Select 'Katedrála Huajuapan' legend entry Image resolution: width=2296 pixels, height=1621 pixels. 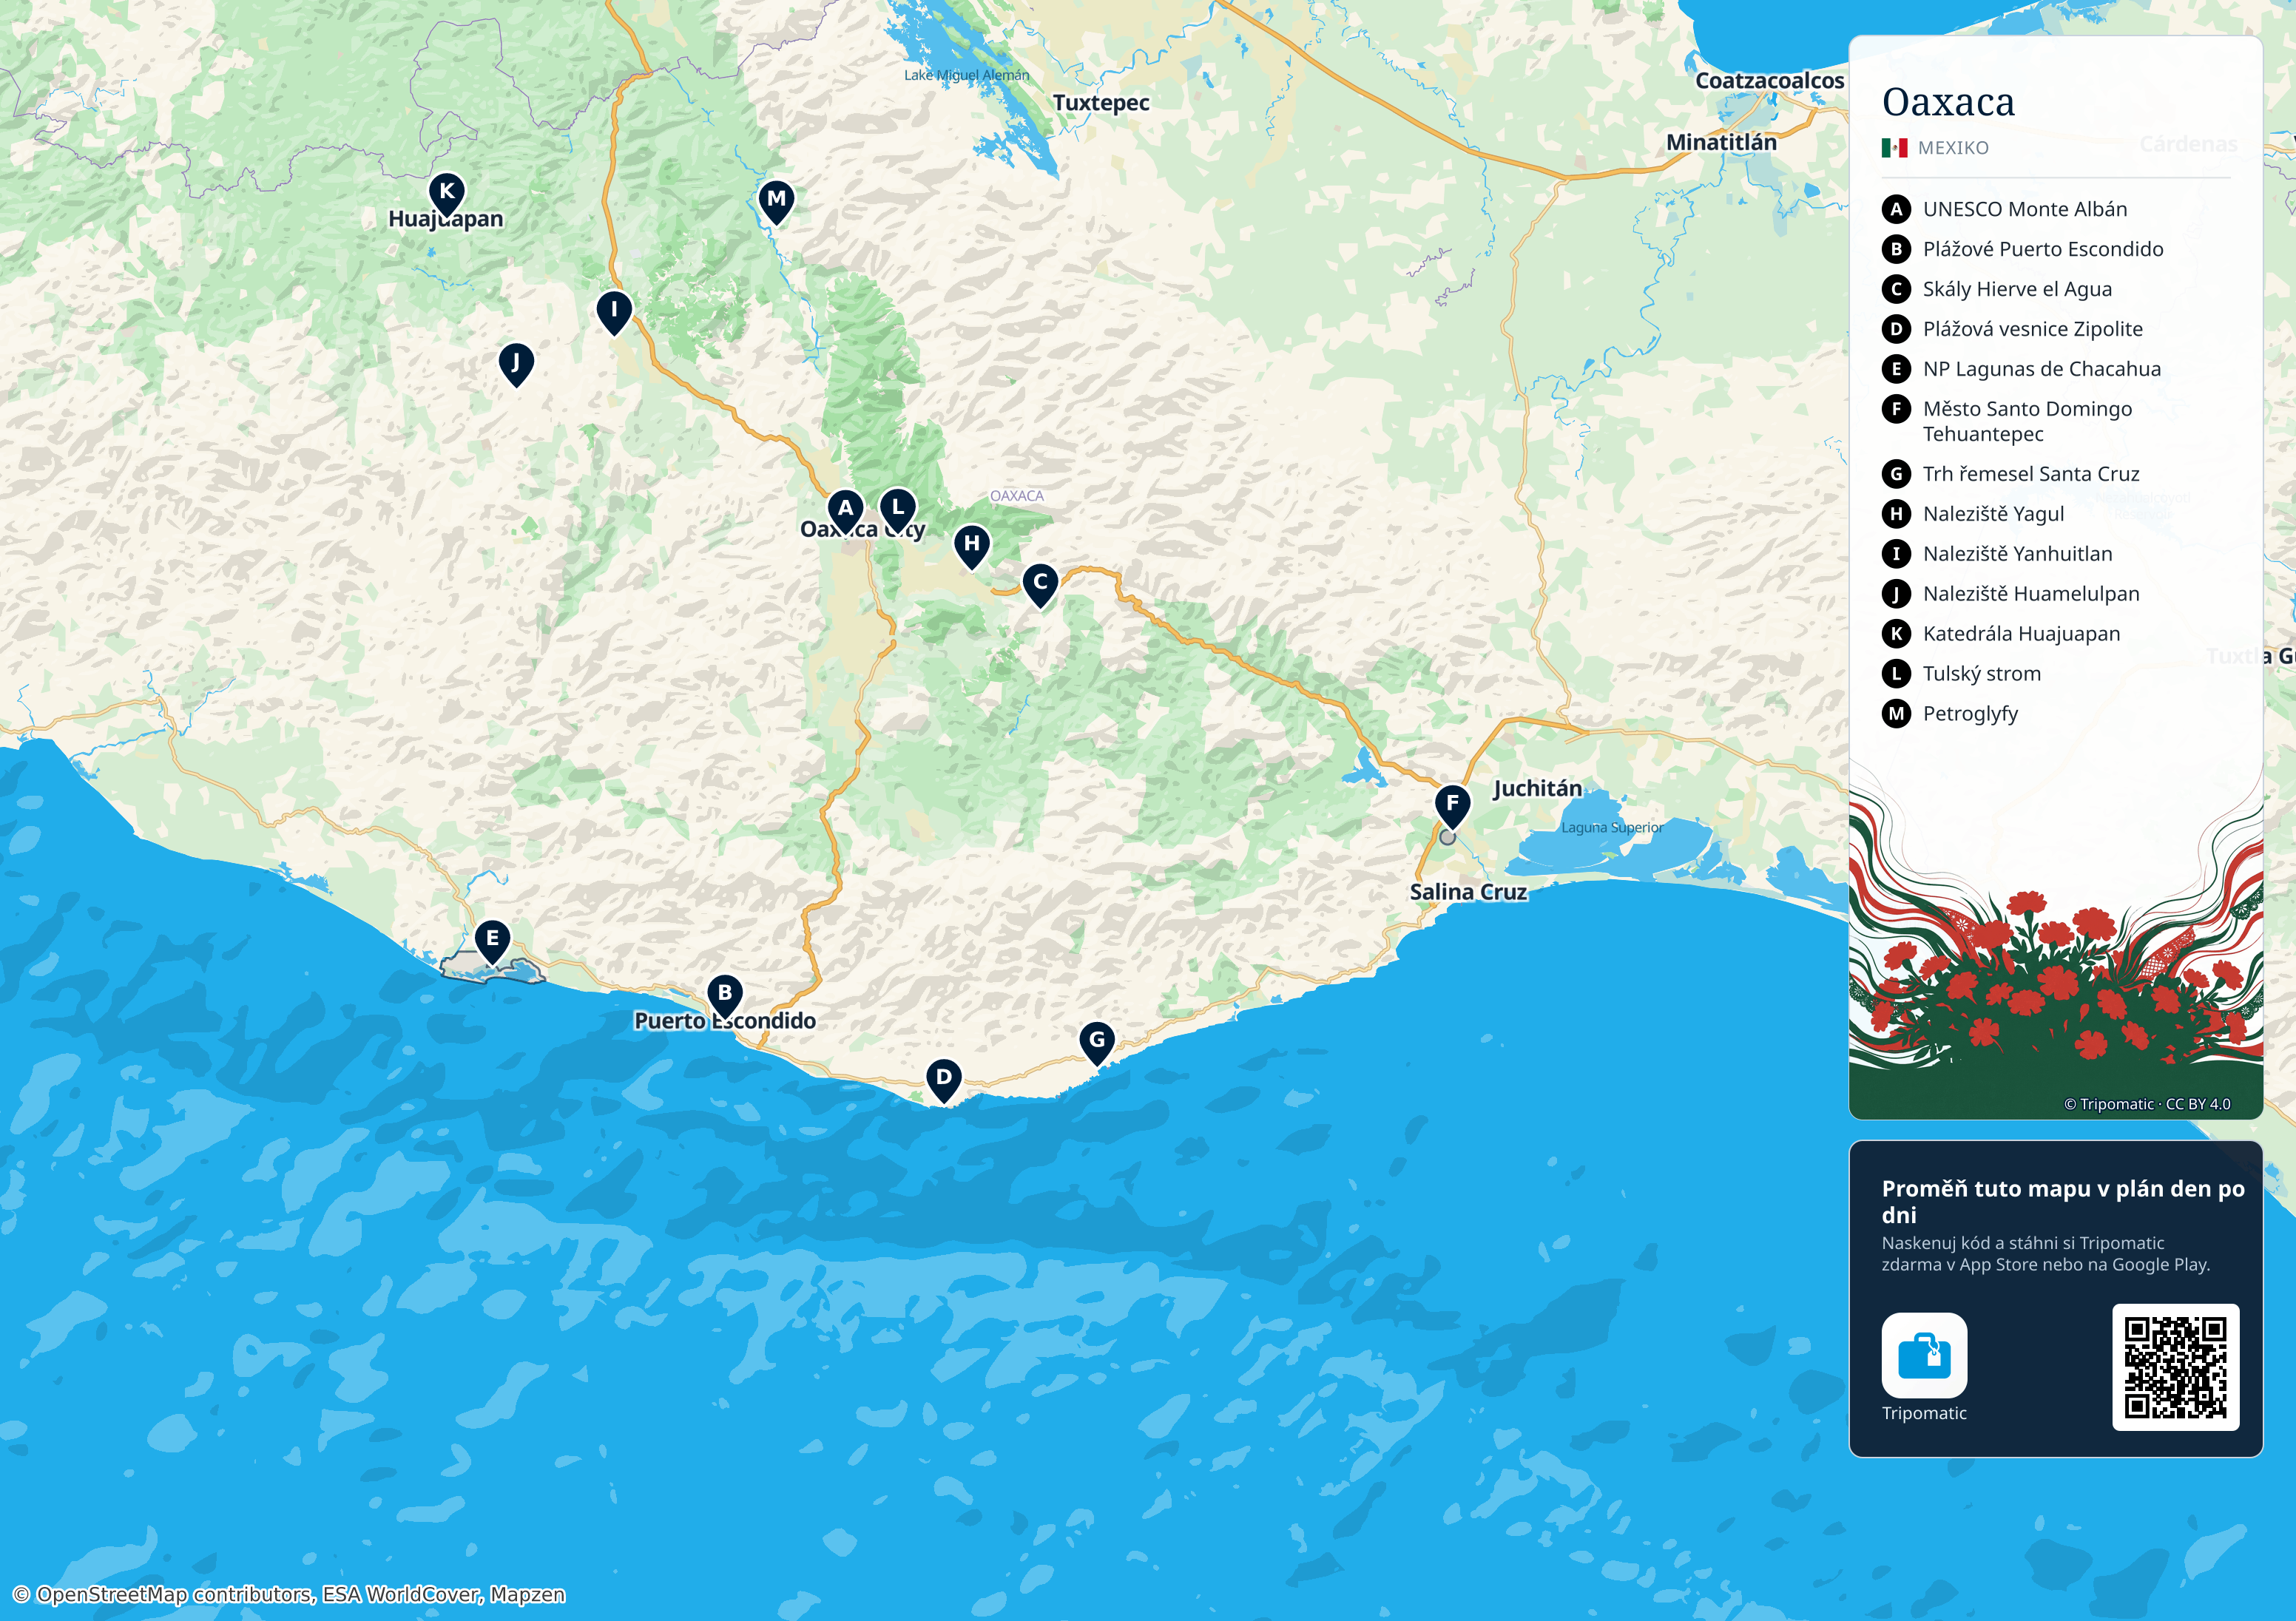click(2021, 634)
